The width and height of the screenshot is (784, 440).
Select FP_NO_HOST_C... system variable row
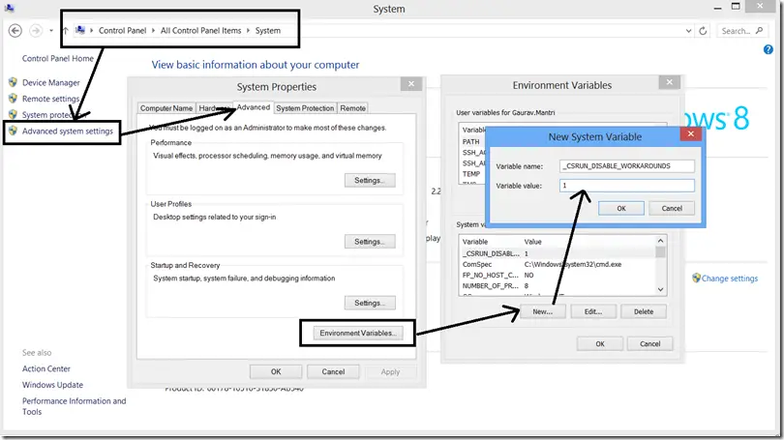[x=558, y=276]
